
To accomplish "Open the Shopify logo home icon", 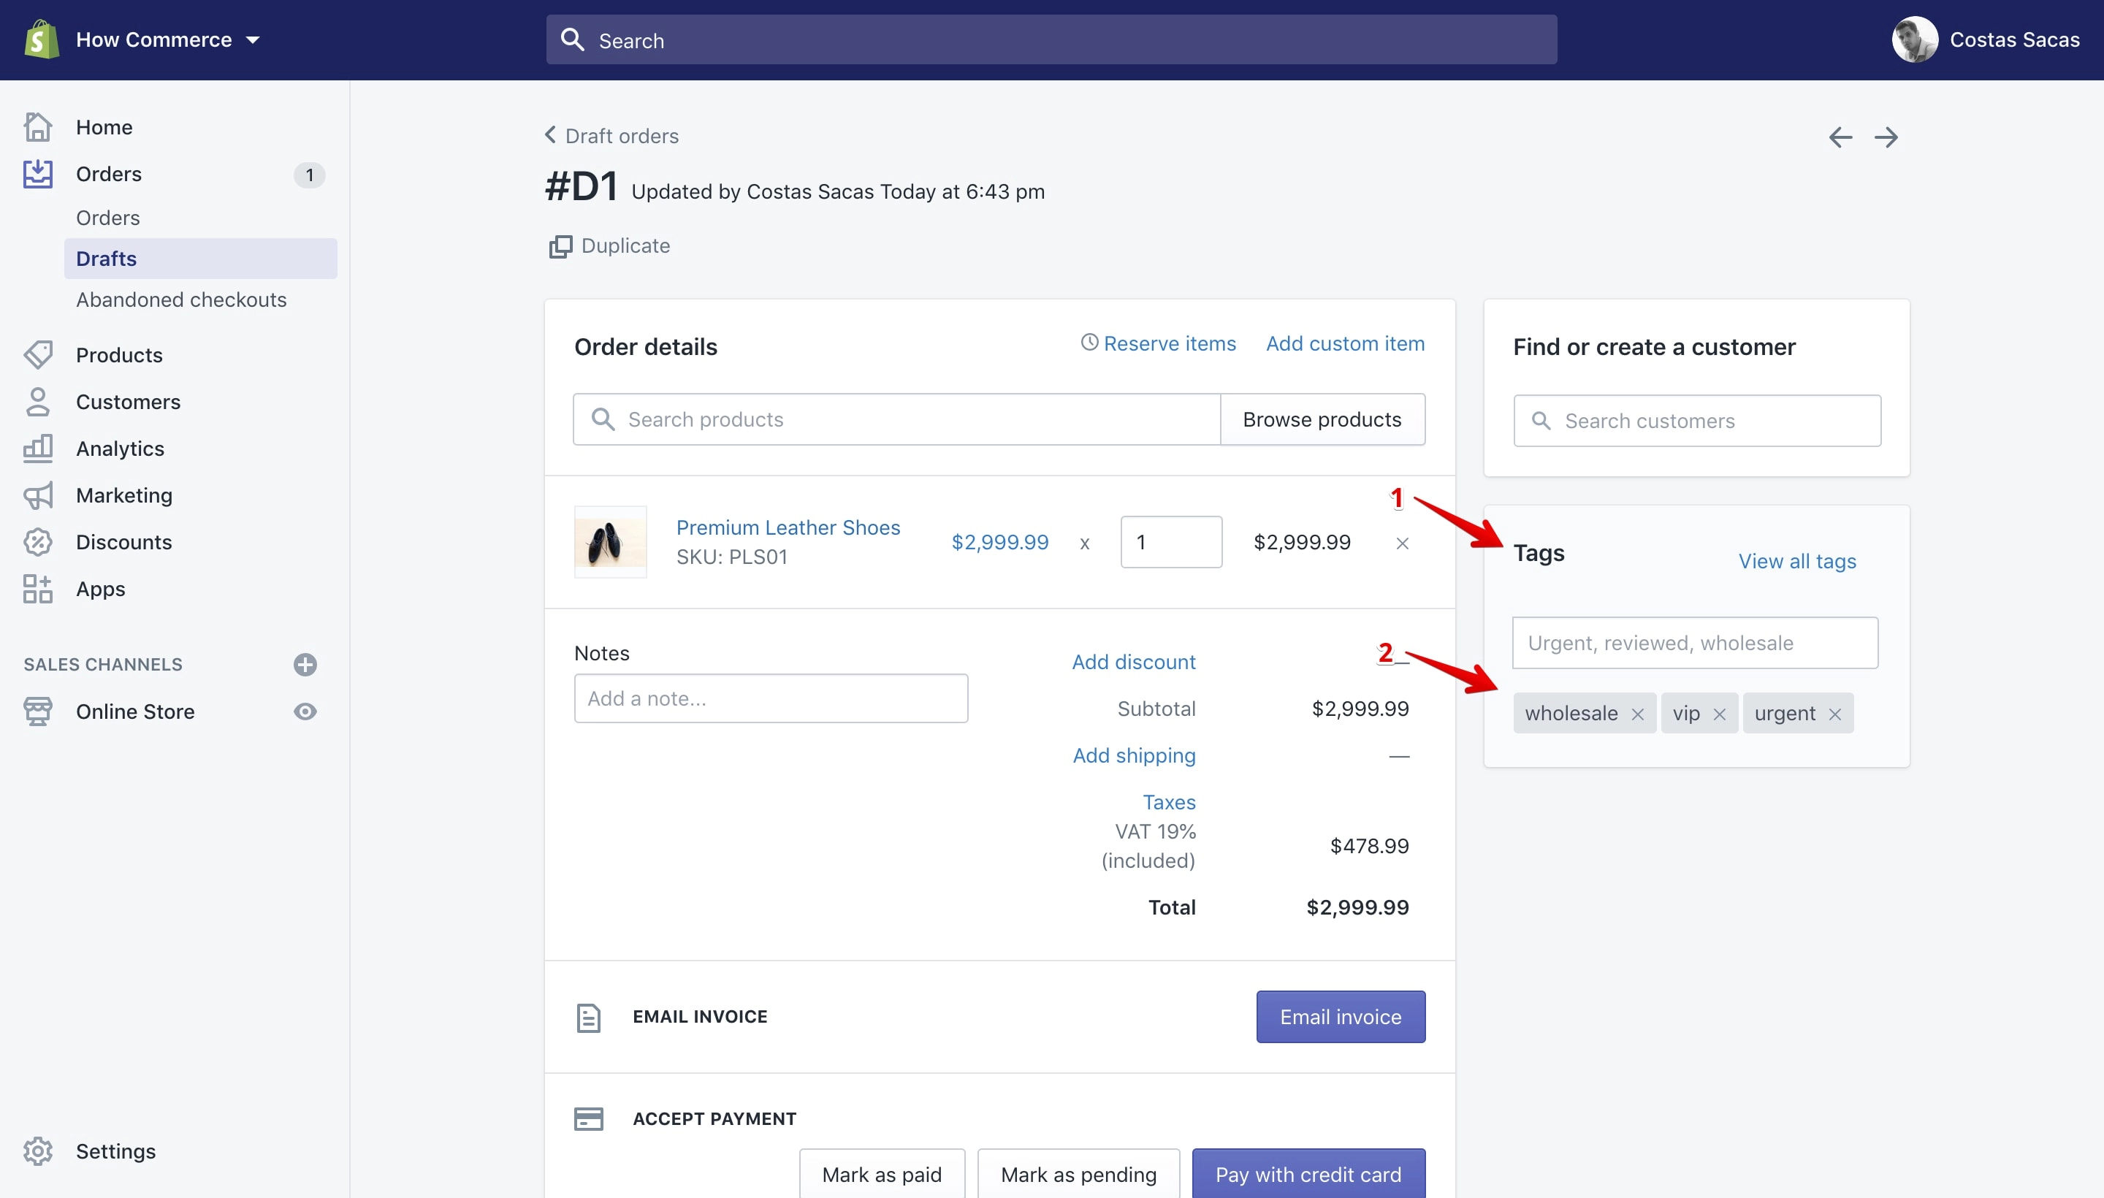I will (41, 39).
